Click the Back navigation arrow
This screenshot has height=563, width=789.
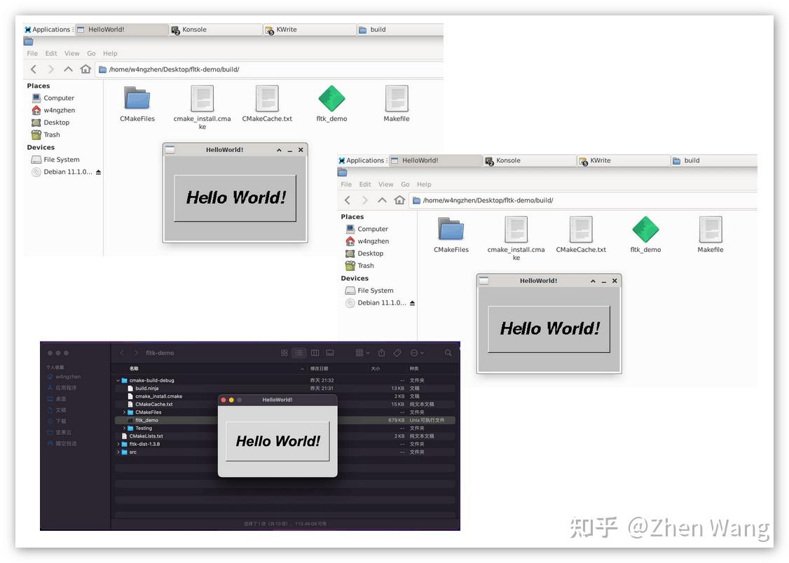(33, 69)
